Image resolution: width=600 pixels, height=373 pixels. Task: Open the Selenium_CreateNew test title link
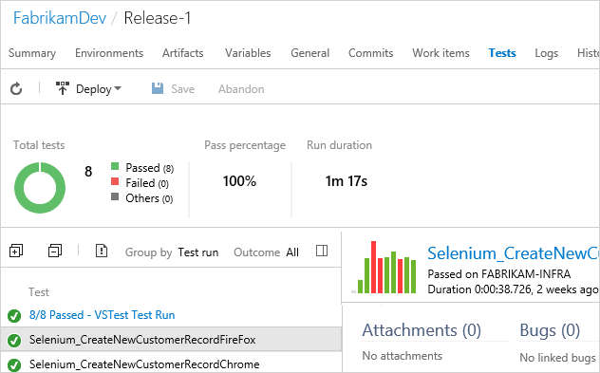(x=514, y=253)
